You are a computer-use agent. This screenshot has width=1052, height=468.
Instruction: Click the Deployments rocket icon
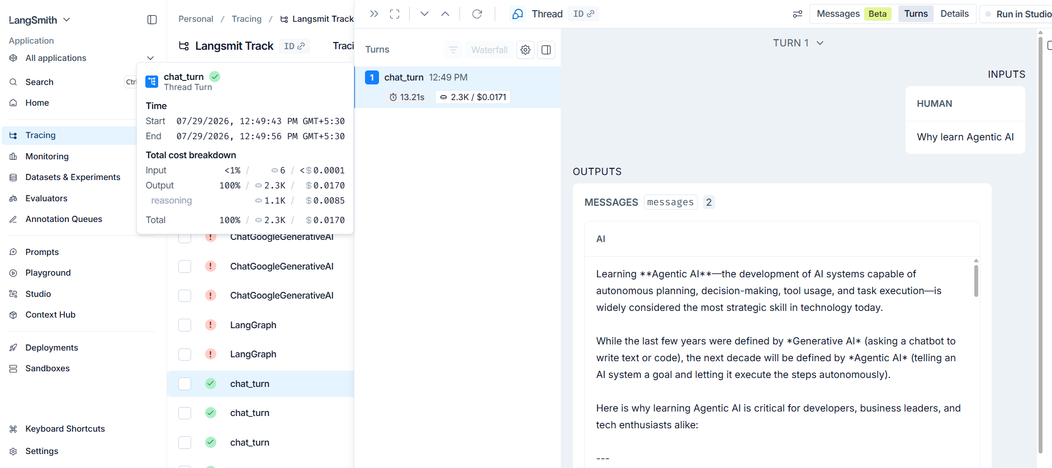pyautogui.click(x=13, y=348)
